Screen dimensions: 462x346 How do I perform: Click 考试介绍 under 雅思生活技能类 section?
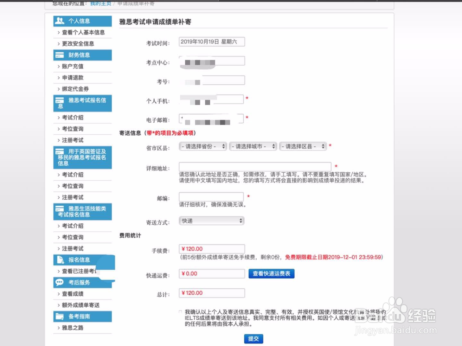point(73,226)
